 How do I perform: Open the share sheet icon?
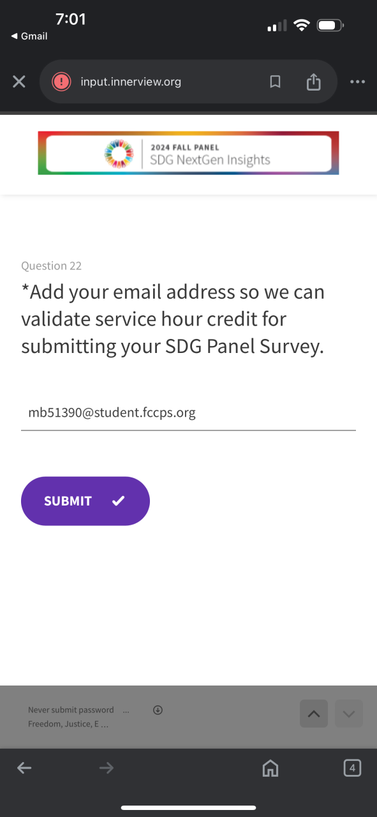click(313, 81)
